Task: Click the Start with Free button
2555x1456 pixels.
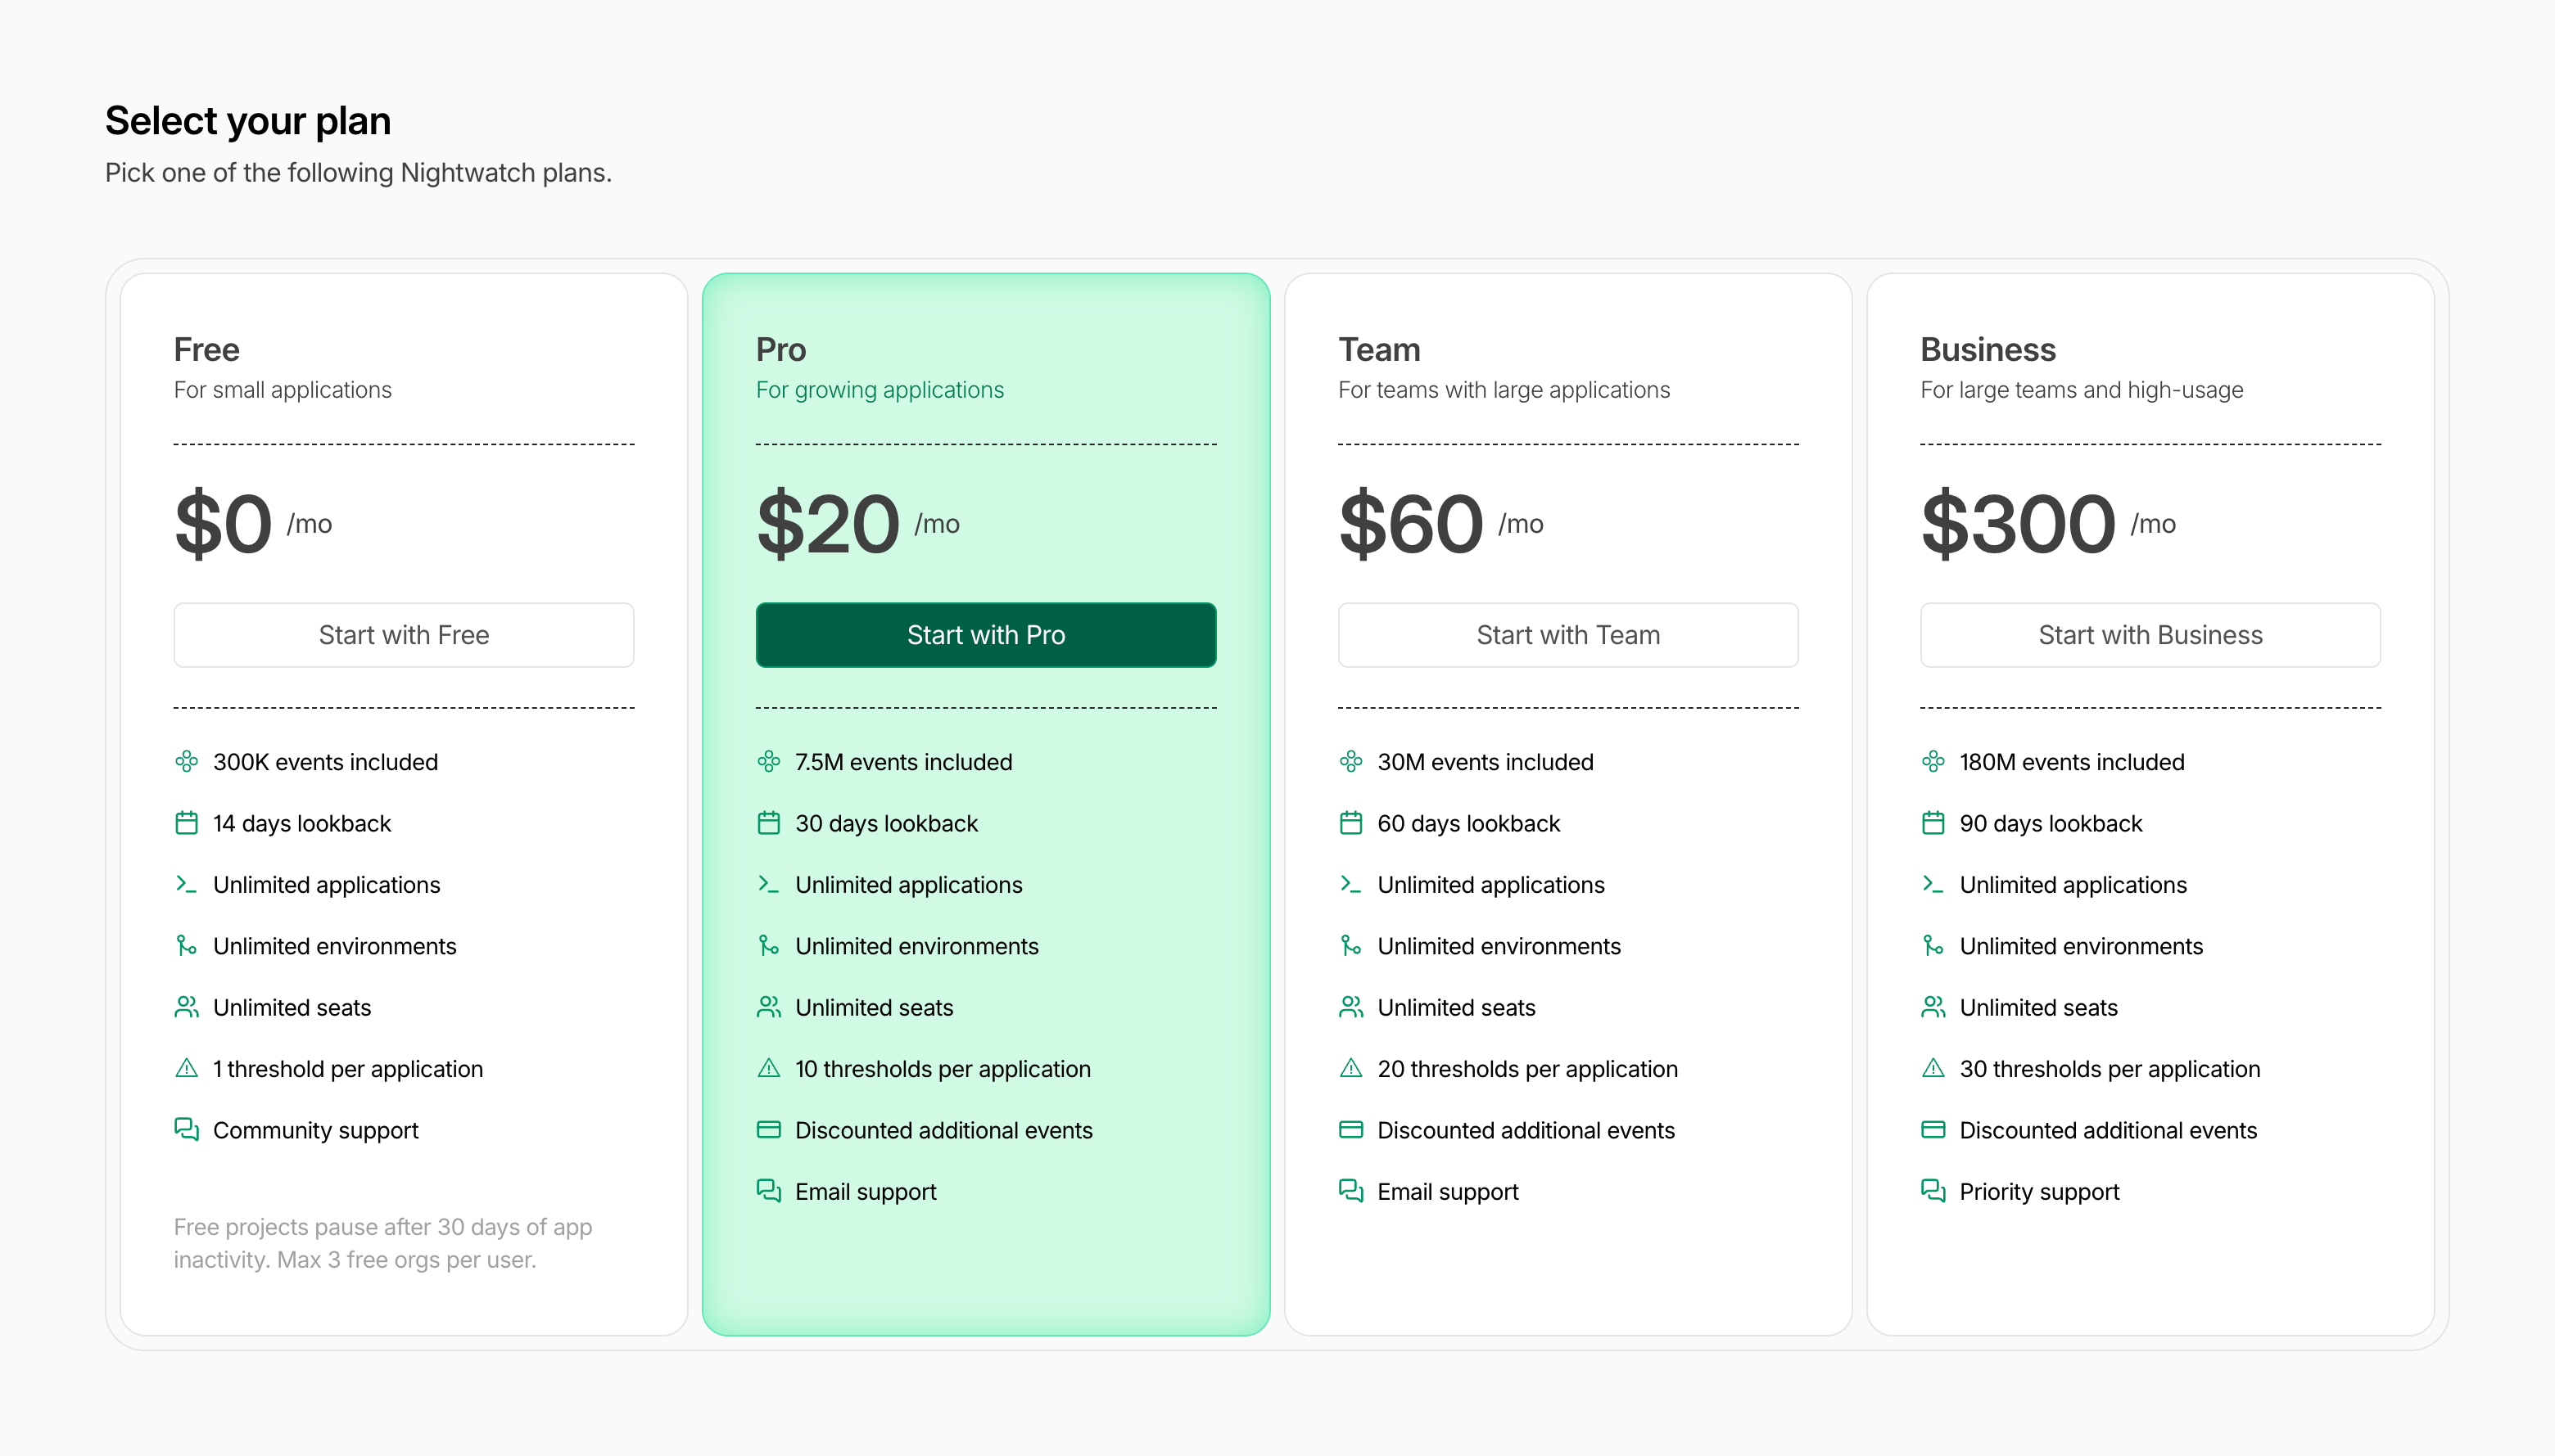Action: 403,635
